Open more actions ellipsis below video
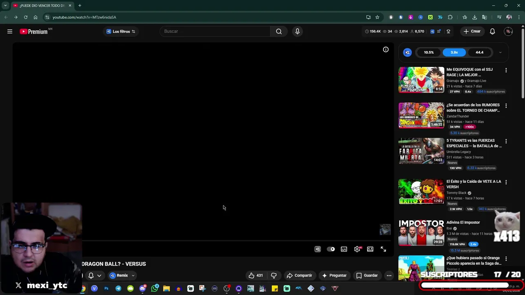Image resolution: width=525 pixels, height=295 pixels. point(389,275)
